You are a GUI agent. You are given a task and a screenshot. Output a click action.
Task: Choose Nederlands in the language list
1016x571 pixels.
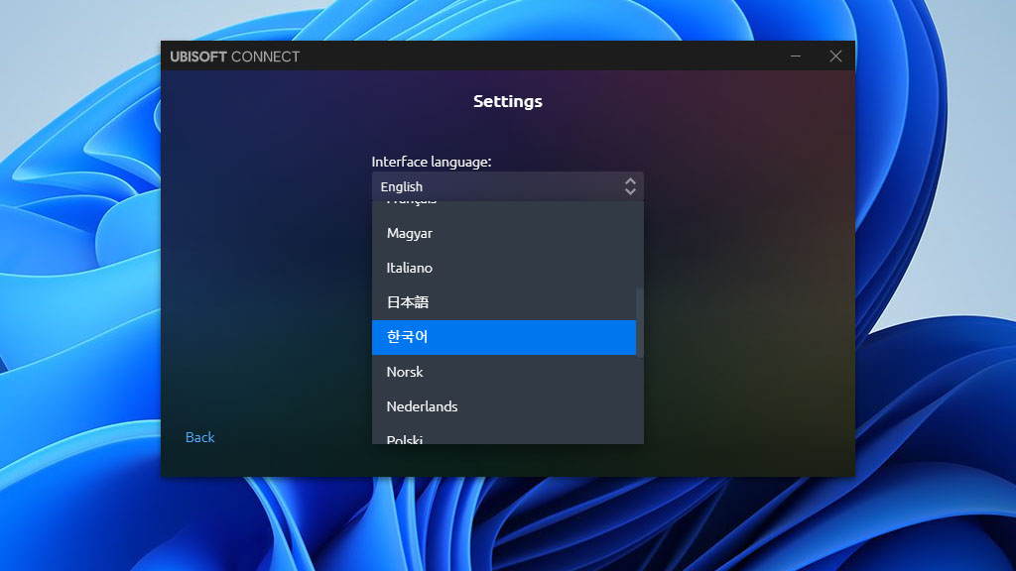pos(504,406)
